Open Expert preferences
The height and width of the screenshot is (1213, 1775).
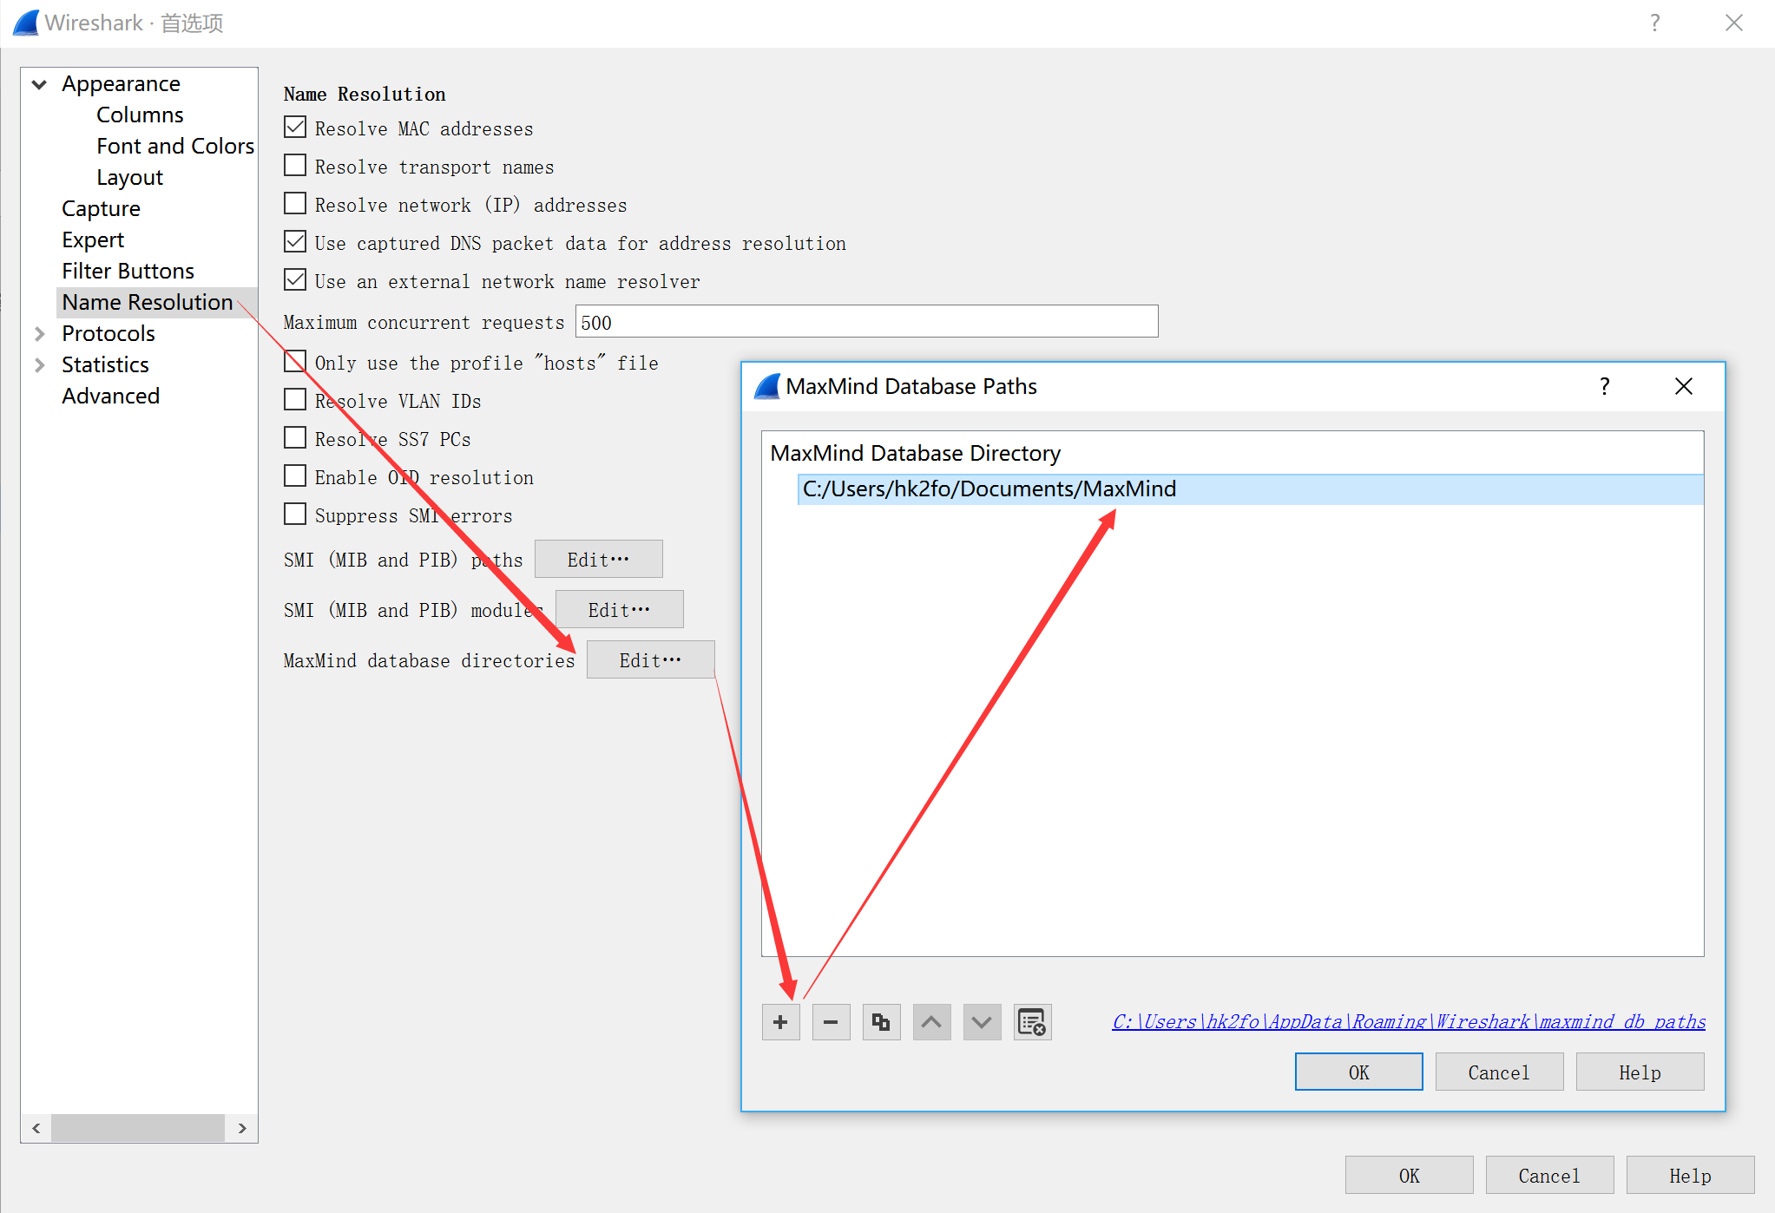pos(93,239)
